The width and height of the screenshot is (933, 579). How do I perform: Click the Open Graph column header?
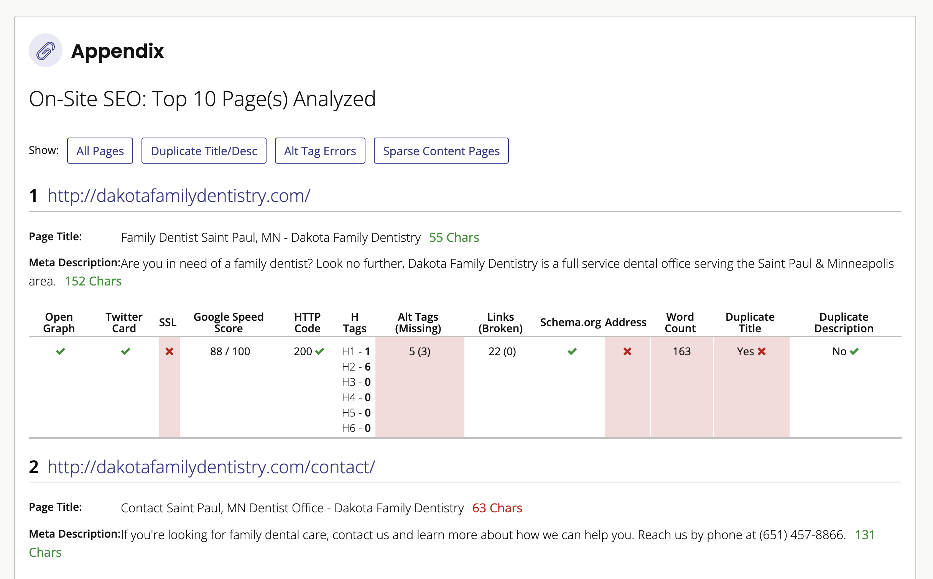click(59, 323)
